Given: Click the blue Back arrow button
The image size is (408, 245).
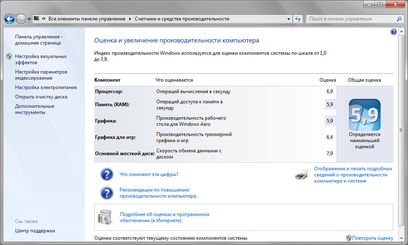Looking at the screenshot, I should pos(9,19).
